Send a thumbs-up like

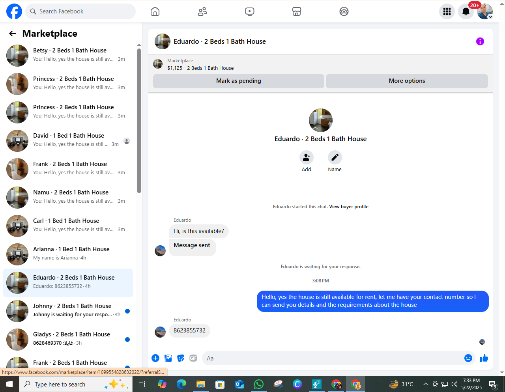(484, 358)
